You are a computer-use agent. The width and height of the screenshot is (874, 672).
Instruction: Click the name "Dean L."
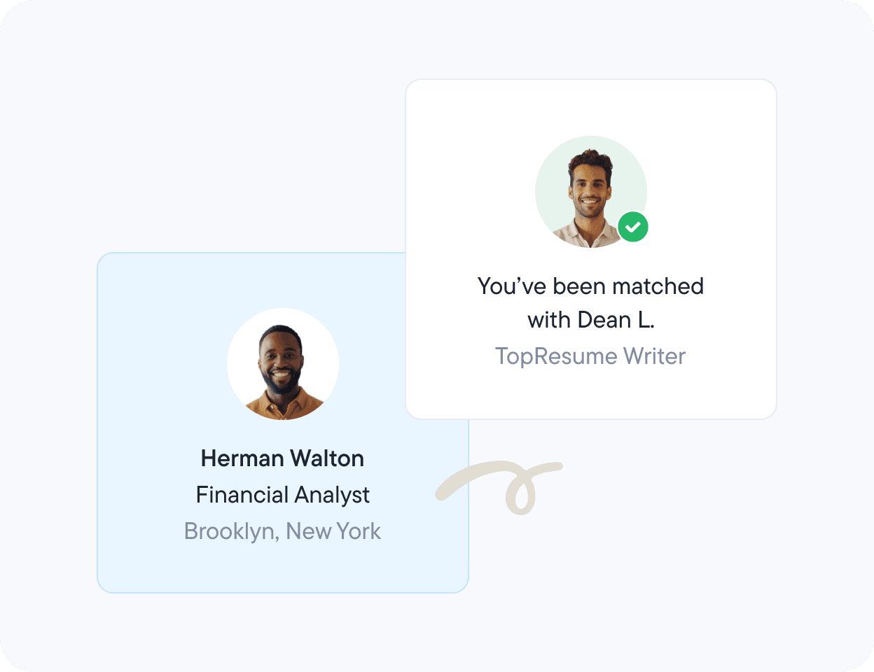click(616, 320)
